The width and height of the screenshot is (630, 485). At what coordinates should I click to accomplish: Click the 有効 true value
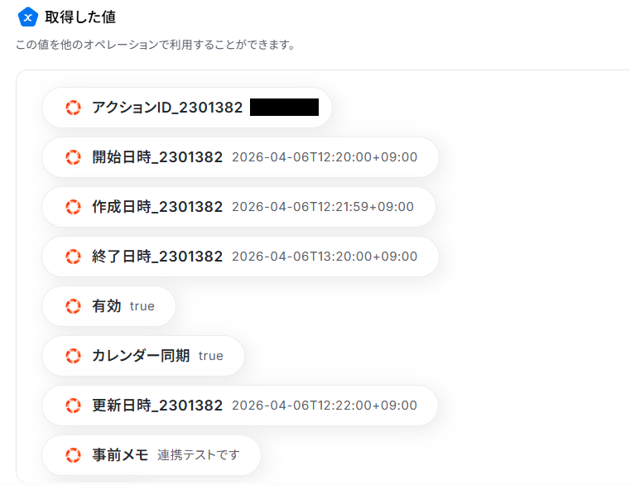(142, 306)
